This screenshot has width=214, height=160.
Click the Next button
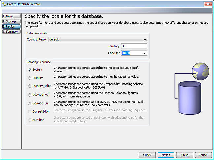tap(166, 155)
